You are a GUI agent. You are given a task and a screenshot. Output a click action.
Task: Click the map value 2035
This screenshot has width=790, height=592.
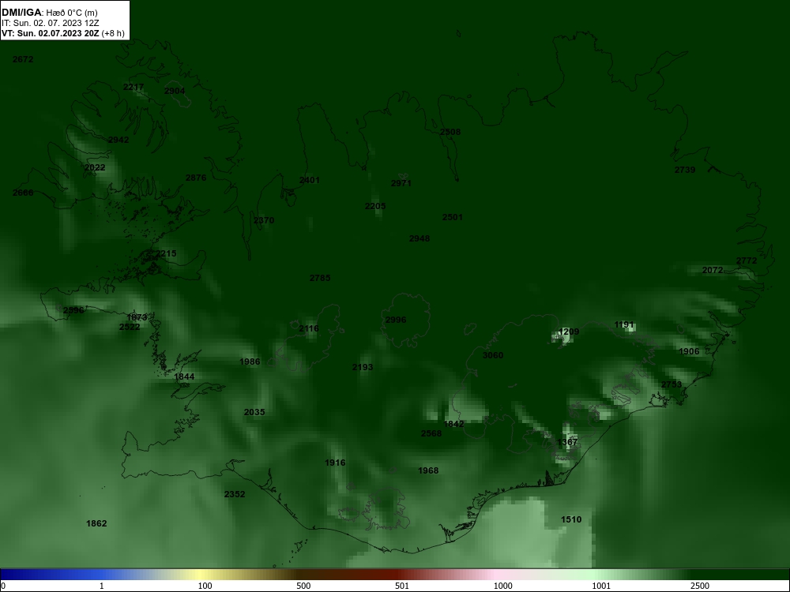[x=254, y=412]
